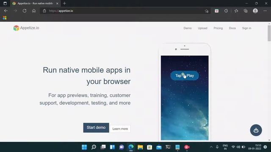This screenshot has width=271, height=152.
Task: View site information lock icon
Action: pyautogui.click(x=44, y=11)
